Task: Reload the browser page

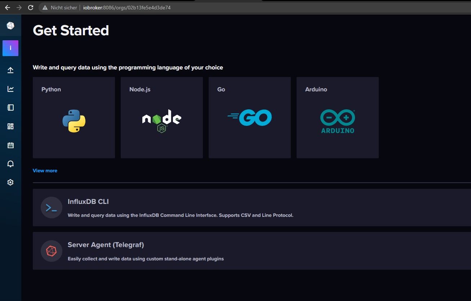Action: click(x=31, y=7)
